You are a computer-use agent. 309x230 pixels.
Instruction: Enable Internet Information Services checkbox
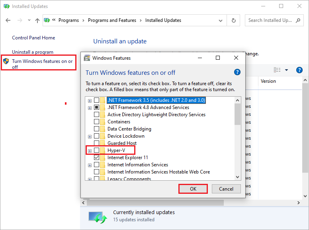[96, 164]
